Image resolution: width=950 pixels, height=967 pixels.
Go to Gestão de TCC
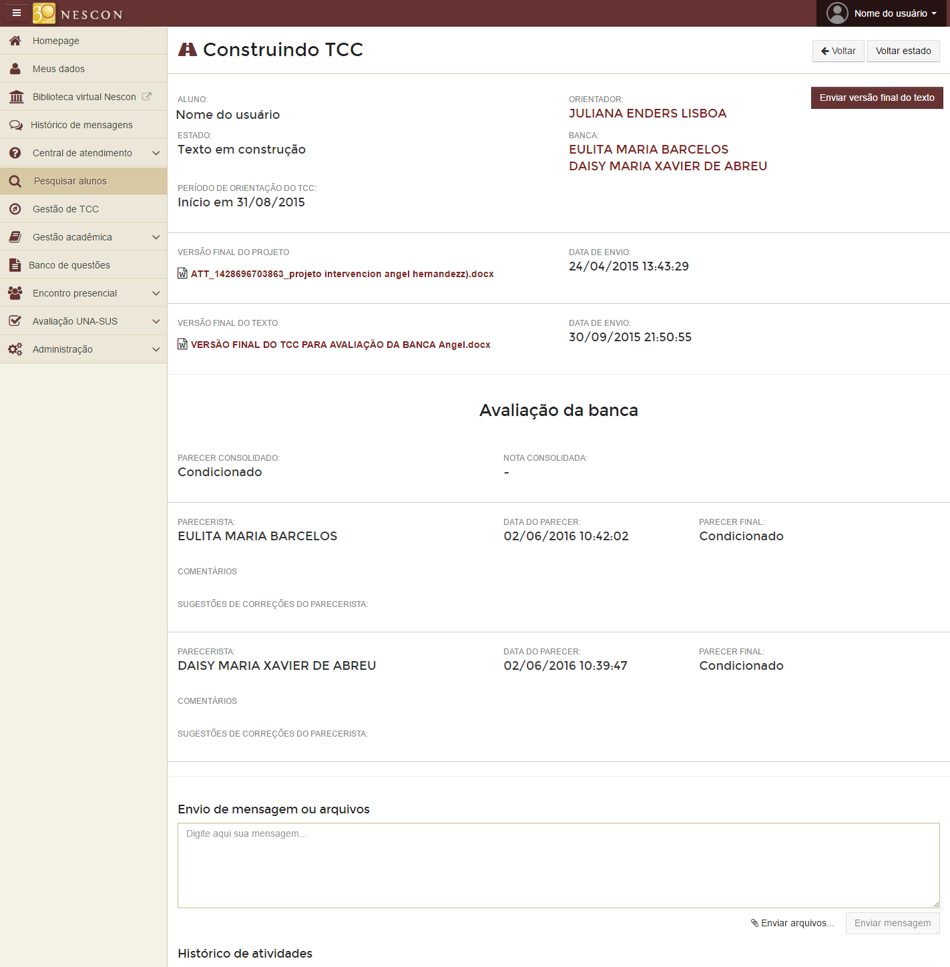[x=83, y=209]
